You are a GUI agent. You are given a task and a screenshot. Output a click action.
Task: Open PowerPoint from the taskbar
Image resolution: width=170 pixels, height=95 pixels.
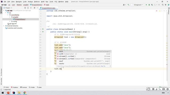click(x=8, y=93)
